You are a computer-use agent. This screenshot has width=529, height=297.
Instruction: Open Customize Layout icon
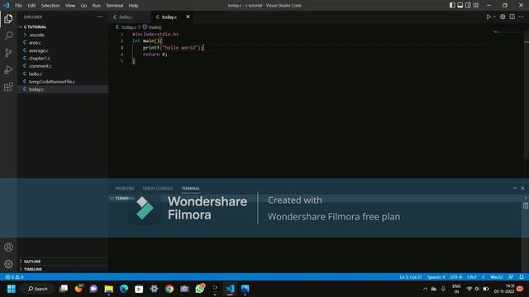[x=476, y=6]
